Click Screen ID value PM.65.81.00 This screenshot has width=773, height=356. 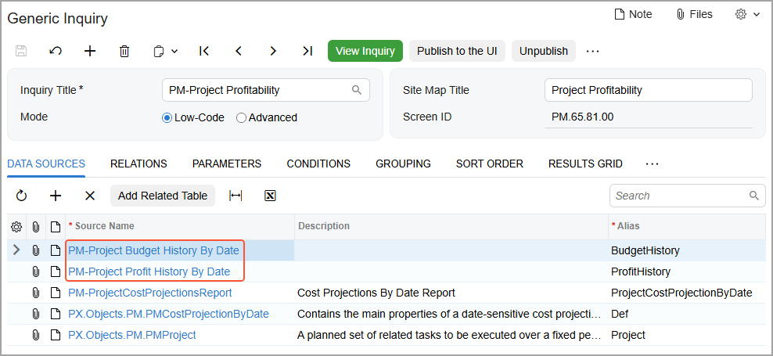[583, 117]
